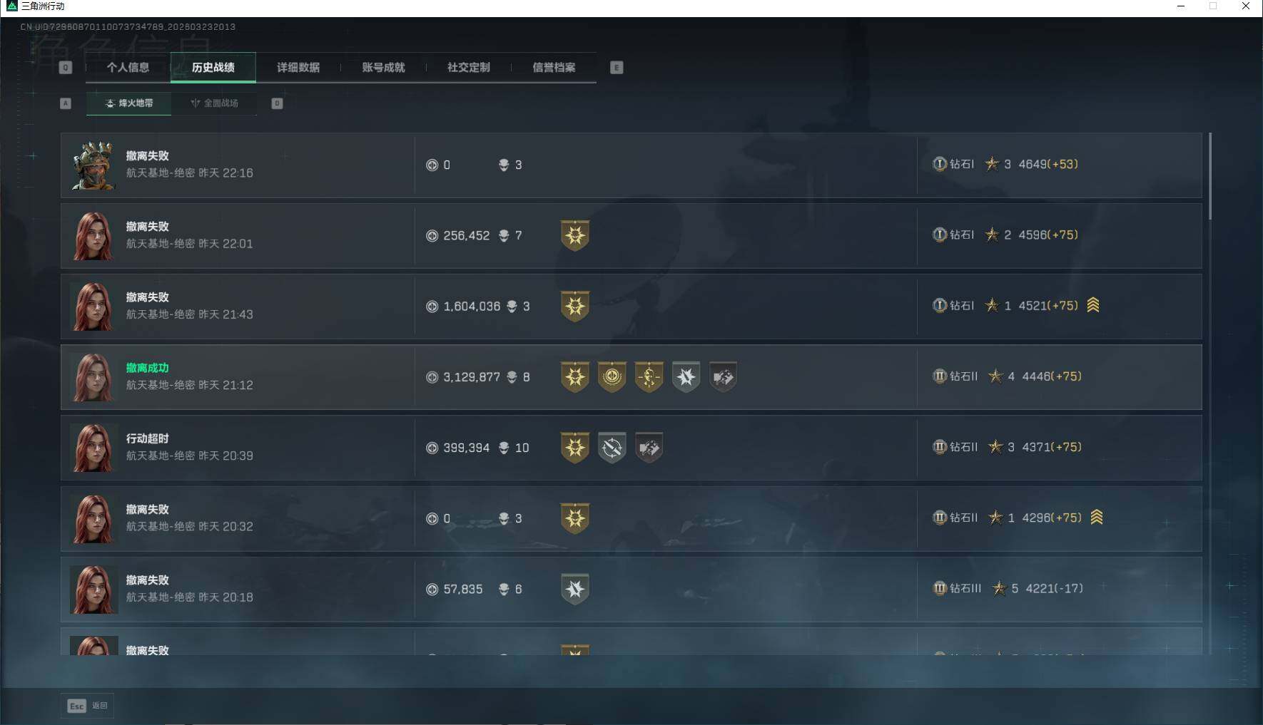Open the 撤离成功 match at 21:12
Image resolution: width=1263 pixels, height=725 pixels.
coord(631,377)
